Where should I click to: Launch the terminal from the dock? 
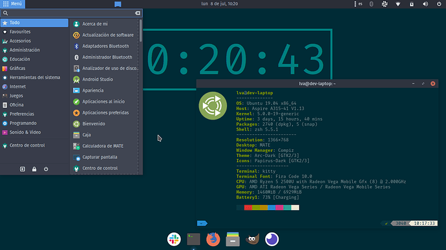point(193,239)
